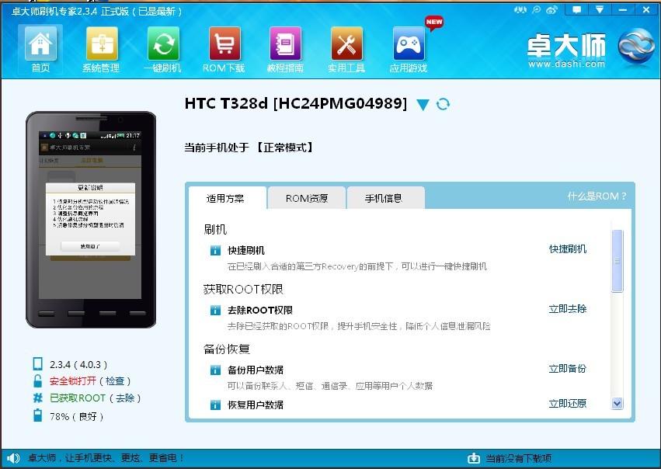Click the vertical scrollbar thumb
Viewport: 661px width, 469px height.
[x=618, y=261]
